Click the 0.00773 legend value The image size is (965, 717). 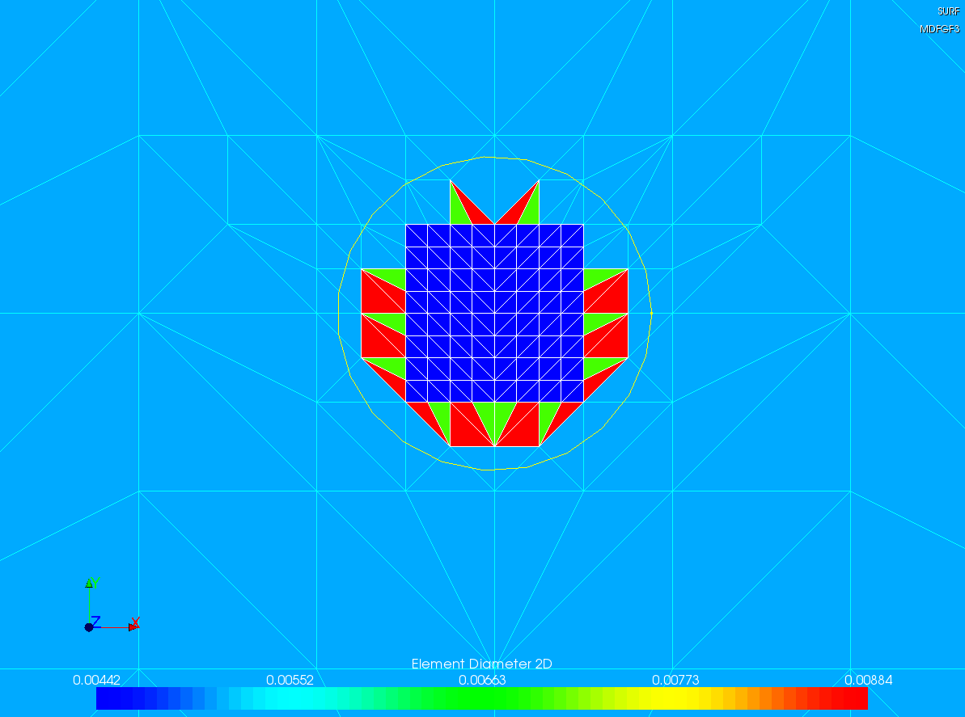click(x=675, y=680)
